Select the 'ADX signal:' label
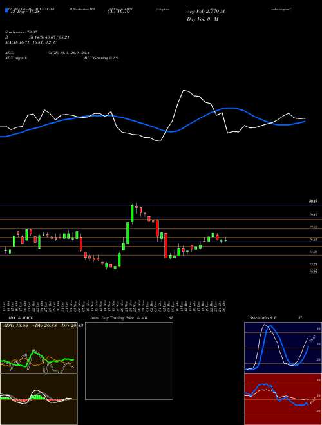Screen dimensions: 322x425 [x=15, y=58]
